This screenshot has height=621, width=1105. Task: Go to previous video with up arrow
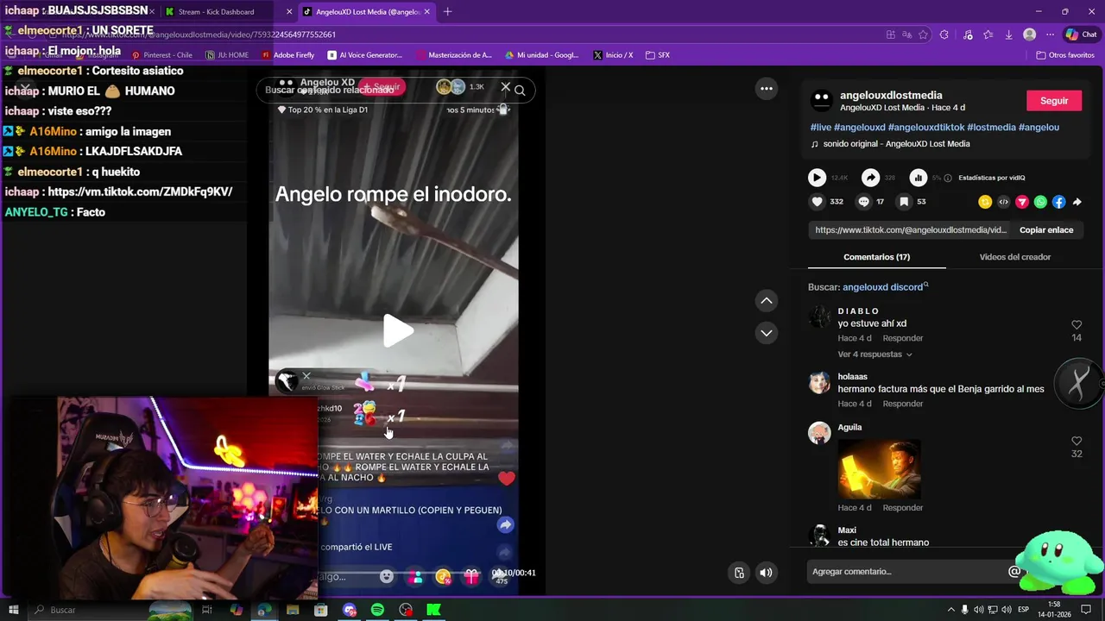pyautogui.click(x=766, y=300)
